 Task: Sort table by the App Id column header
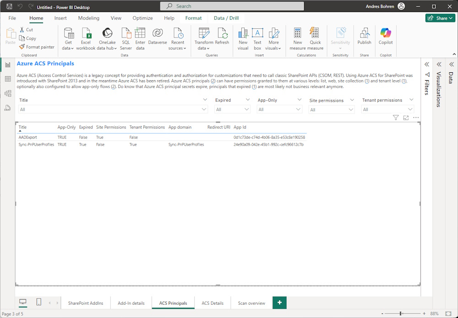pyautogui.click(x=240, y=127)
